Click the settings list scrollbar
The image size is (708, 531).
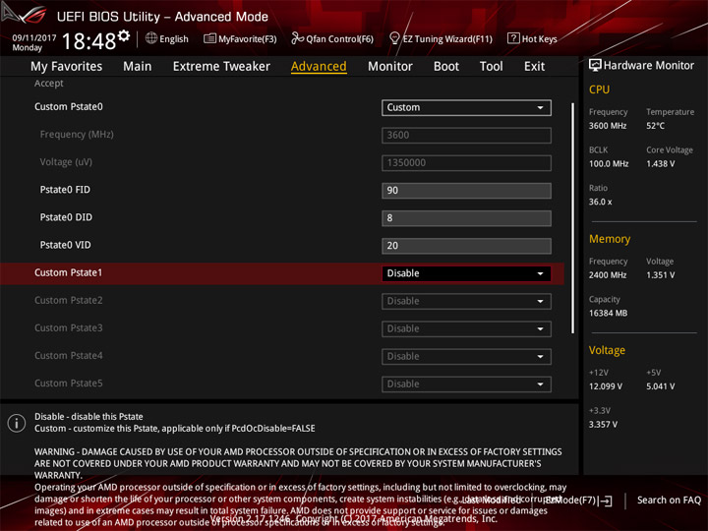(x=573, y=218)
